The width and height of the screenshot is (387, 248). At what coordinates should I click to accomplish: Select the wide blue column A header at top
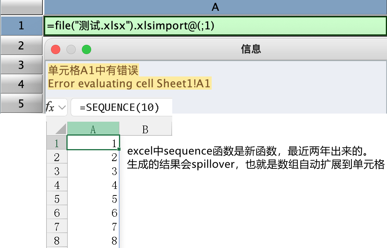[215, 7]
